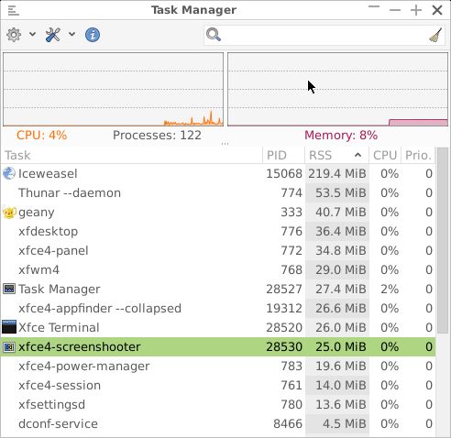Image resolution: width=451 pixels, height=438 pixels.
Task: Click the xfce4-screenshooter row icon
Action: (9, 347)
